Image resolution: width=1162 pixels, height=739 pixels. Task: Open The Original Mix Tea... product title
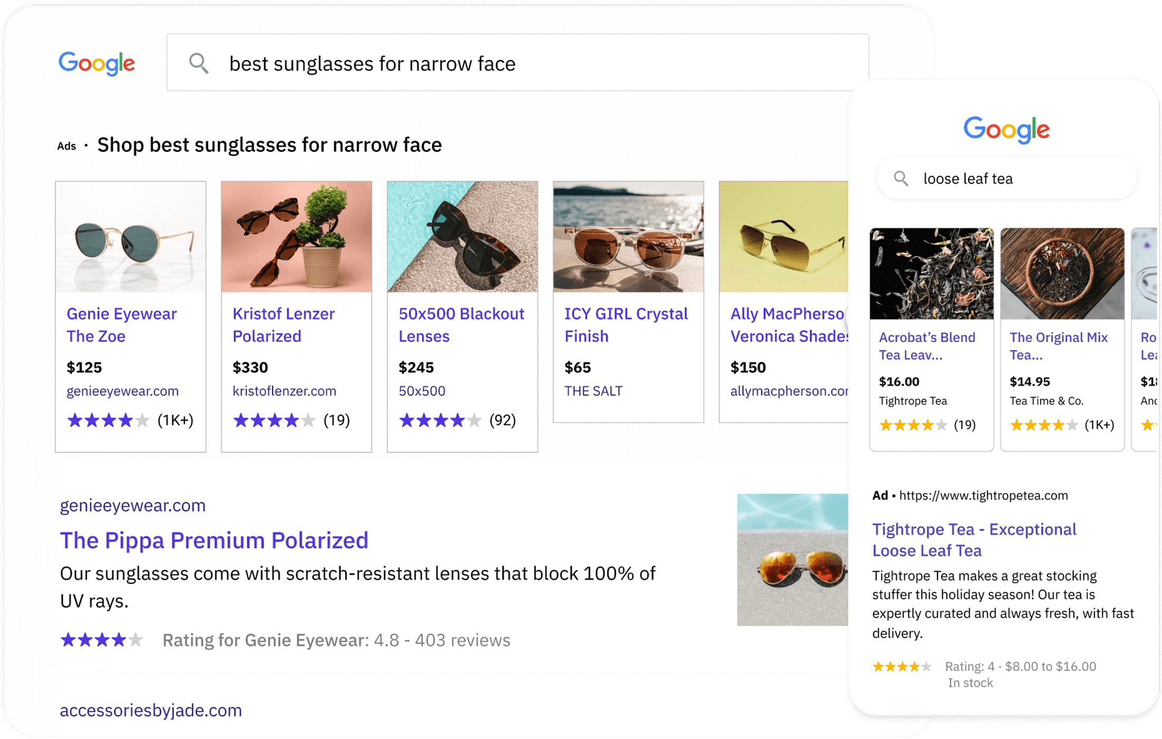(x=1058, y=346)
